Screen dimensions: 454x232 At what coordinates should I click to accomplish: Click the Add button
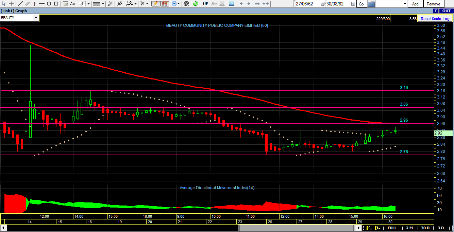415,4
